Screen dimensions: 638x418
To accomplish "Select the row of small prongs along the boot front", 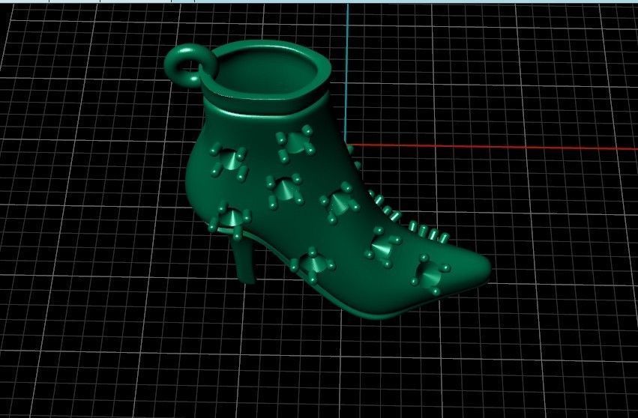I will tap(407, 217).
